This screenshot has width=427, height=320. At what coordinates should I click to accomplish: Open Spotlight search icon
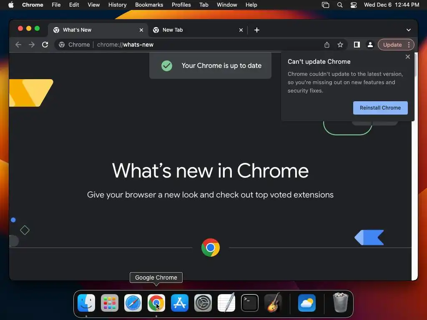[339, 5]
